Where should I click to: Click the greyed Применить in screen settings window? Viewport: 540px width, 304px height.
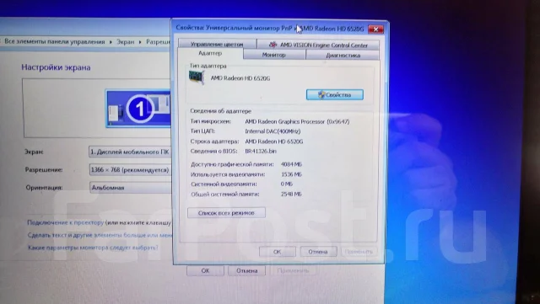pos(293,270)
